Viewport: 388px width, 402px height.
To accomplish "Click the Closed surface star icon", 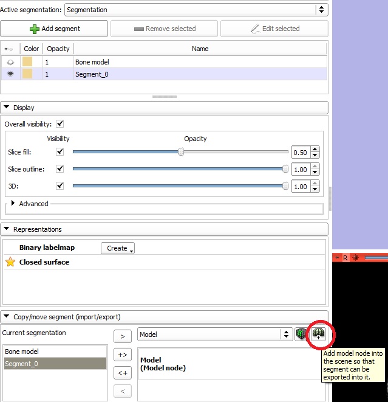I will click(x=10, y=262).
